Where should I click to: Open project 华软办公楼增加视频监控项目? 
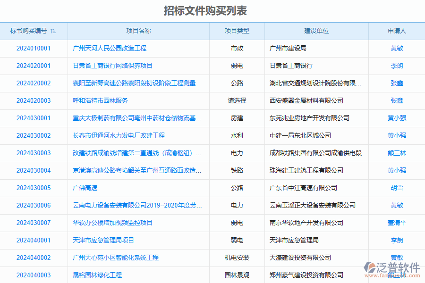(112, 223)
